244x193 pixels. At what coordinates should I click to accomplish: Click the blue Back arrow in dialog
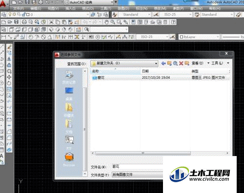click(163, 63)
